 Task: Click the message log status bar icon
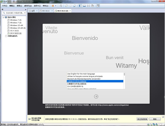(x=161, y=124)
